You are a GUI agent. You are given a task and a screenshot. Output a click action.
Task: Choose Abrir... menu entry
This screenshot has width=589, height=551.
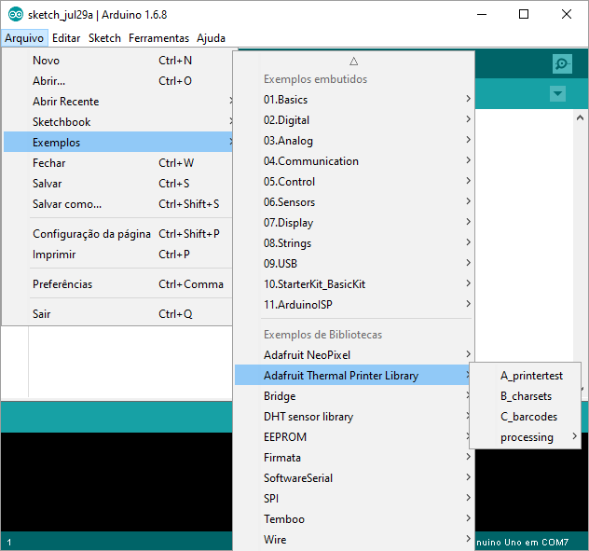pos(118,81)
